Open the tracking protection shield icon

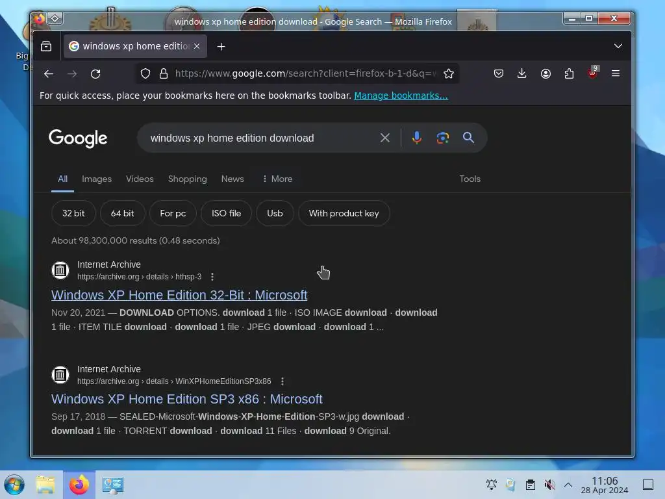tap(145, 74)
